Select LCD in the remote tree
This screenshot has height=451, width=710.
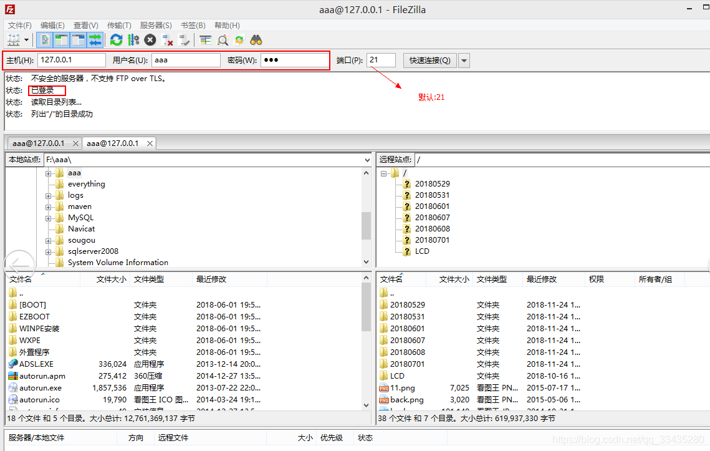pyautogui.click(x=422, y=251)
